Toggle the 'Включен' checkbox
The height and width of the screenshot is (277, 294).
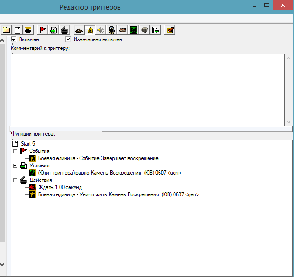pyautogui.click(x=14, y=39)
